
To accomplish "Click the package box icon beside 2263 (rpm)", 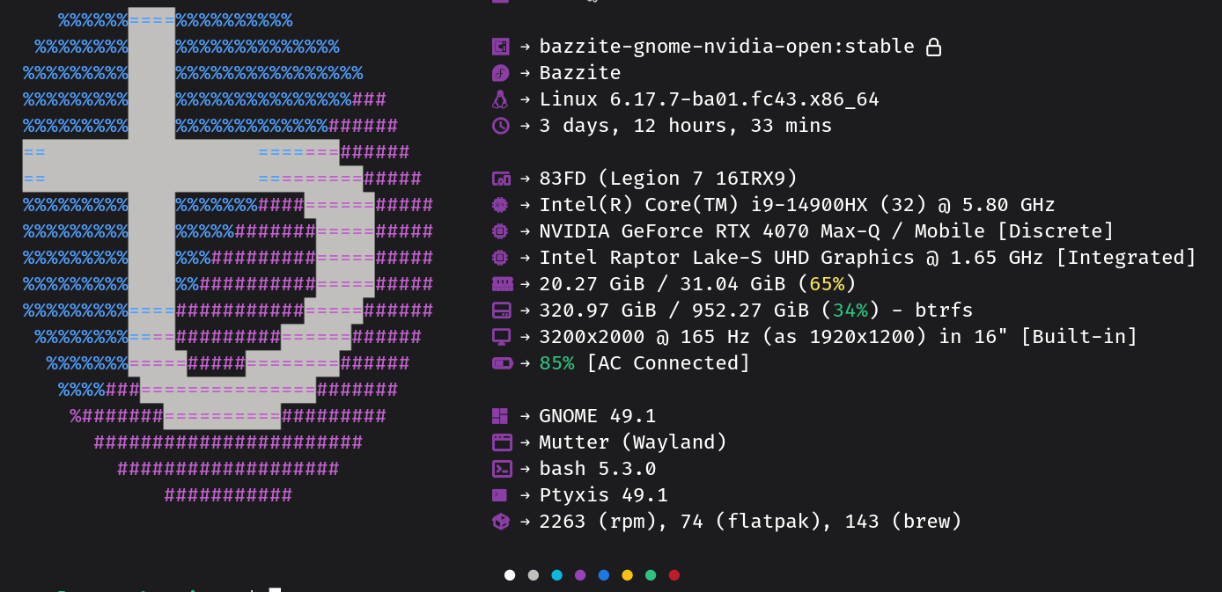I will [x=500, y=522].
